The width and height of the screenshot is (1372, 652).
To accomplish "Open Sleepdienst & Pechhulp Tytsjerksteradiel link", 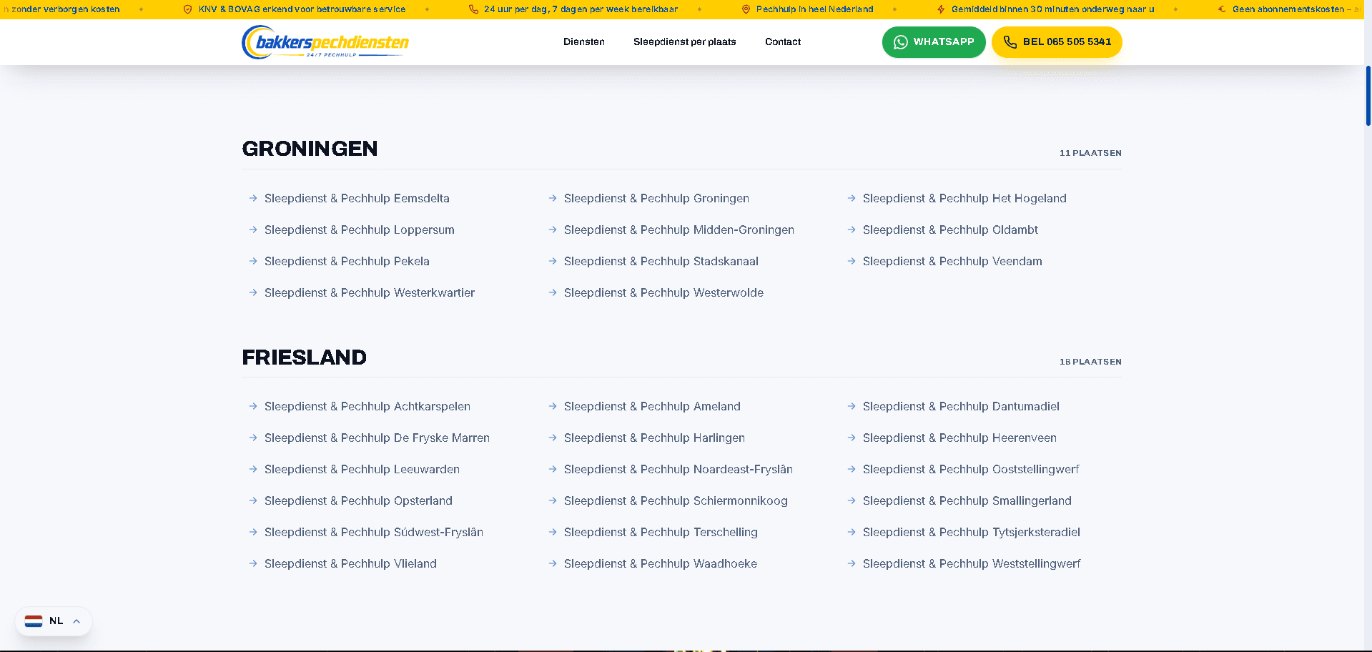I will click(x=972, y=532).
